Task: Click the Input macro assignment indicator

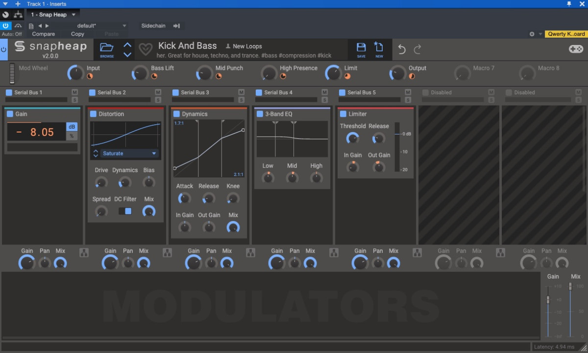Action: (x=90, y=76)
